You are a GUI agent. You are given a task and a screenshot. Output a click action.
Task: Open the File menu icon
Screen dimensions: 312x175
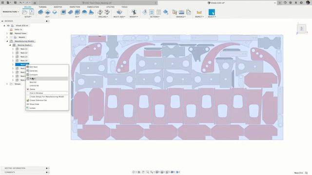tap(8, 3)
